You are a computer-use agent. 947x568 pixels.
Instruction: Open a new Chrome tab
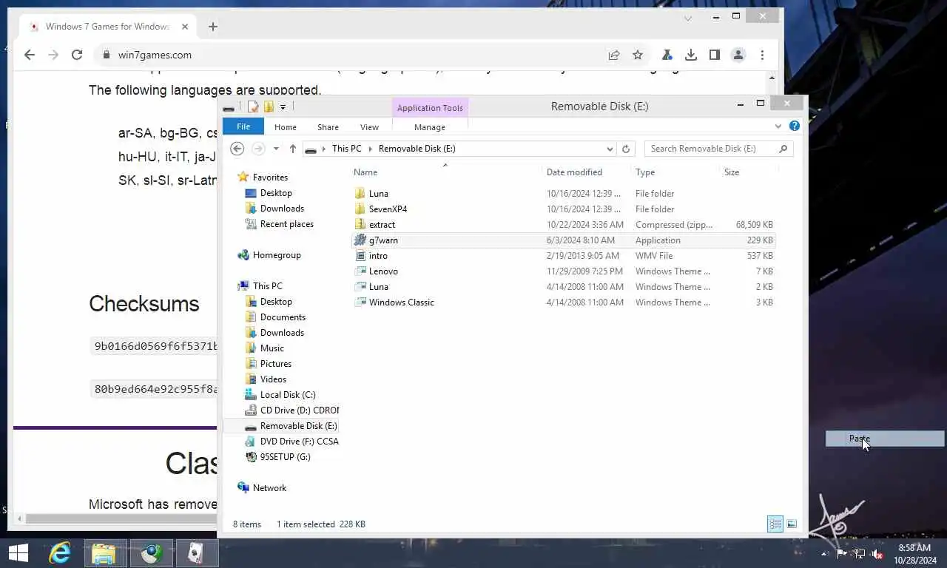213,27
